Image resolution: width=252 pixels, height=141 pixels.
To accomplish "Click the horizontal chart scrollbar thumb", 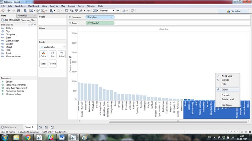I will [178, 121].
